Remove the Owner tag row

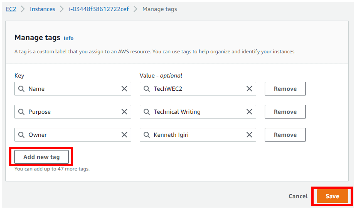285,135
